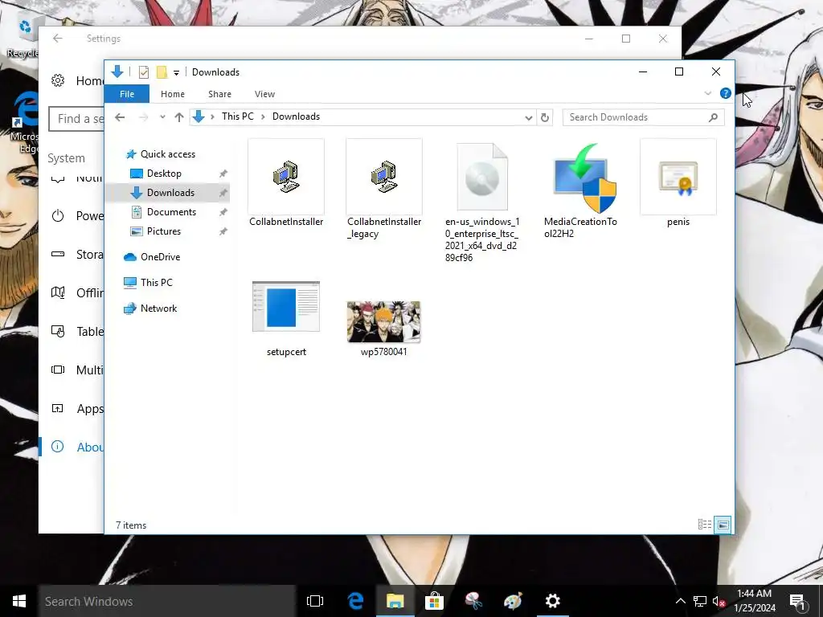823x617 pixels.
Task: Open Explorer Help icon
Action: [x=726, y=93]
